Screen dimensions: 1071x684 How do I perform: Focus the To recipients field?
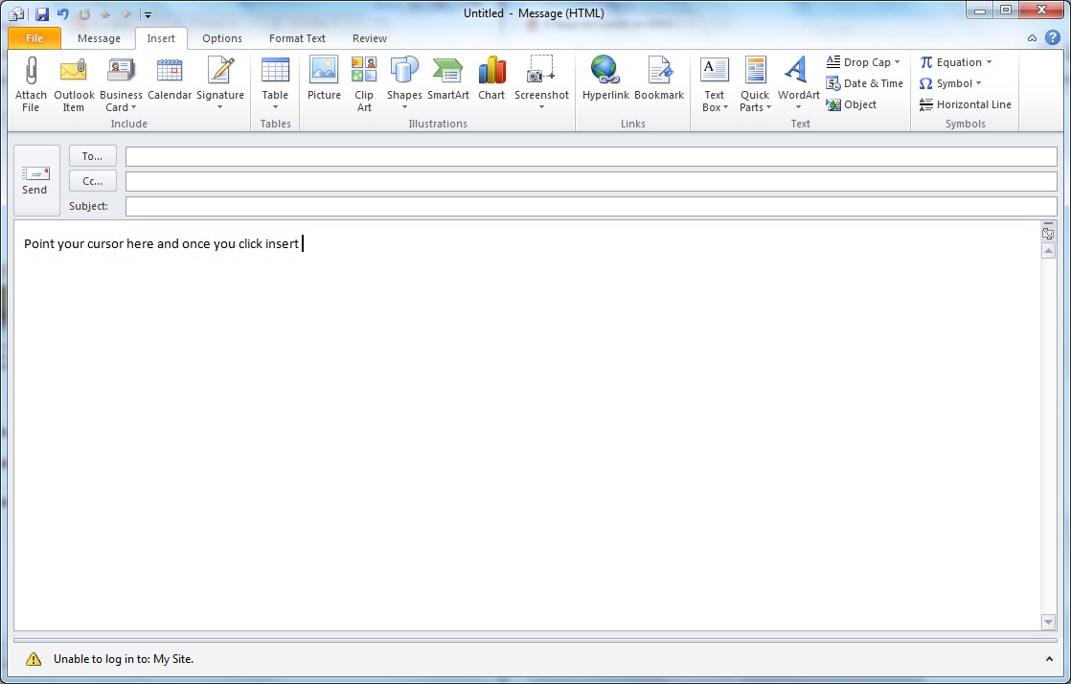click(591, 156)
